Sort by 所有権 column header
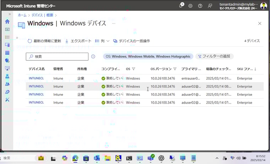The height and width of the screenshot is (164, 270). [82, 69]
